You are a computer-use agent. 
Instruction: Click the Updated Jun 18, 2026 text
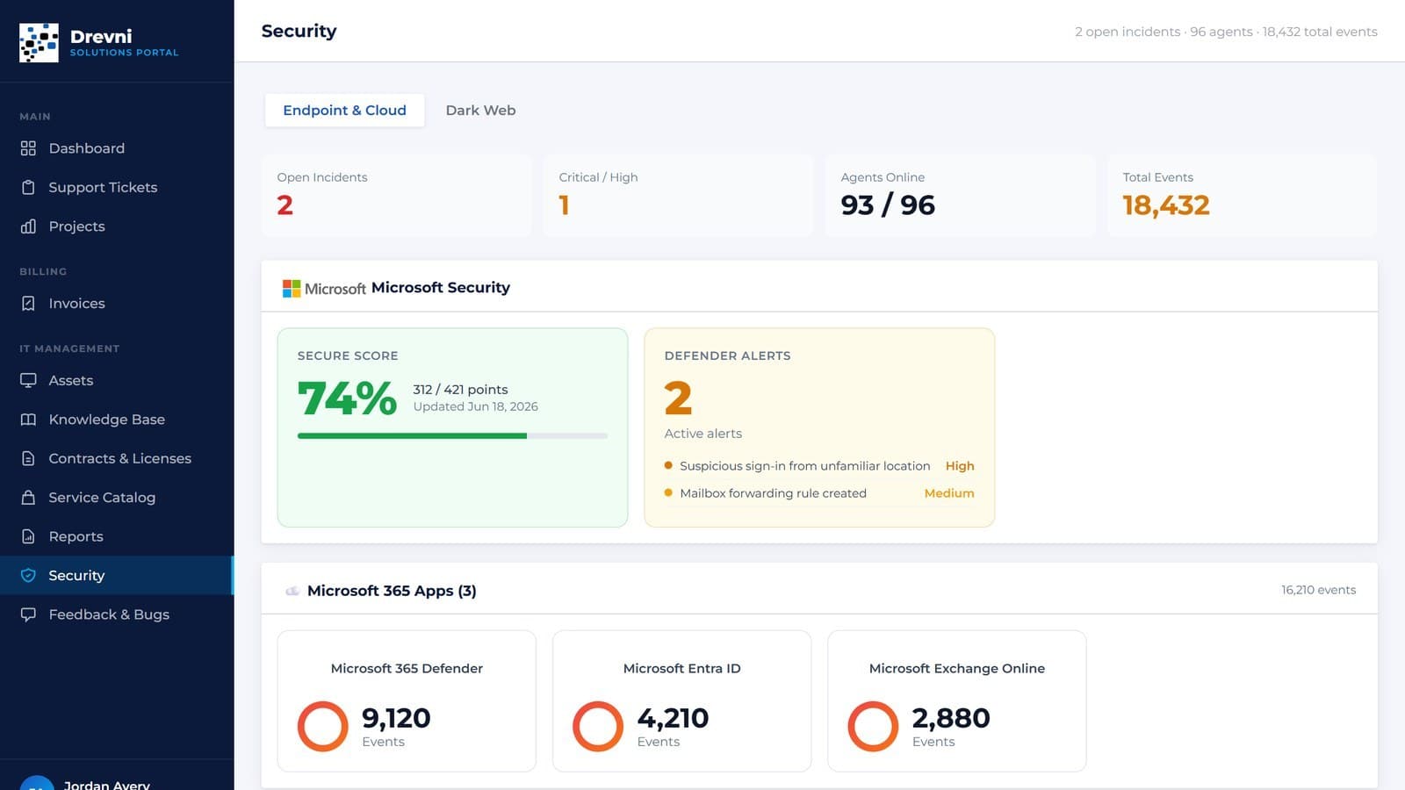(x=475, y=406)
